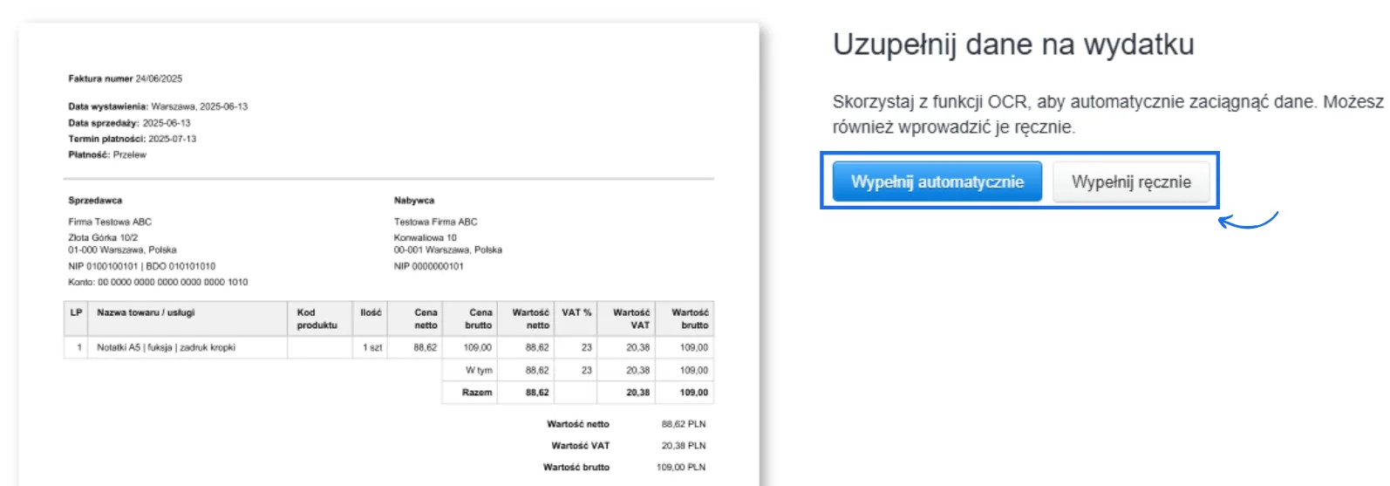1390x486 pixels.
Task: Click summary value '109,00 PLN'
Action: [681, 468]
